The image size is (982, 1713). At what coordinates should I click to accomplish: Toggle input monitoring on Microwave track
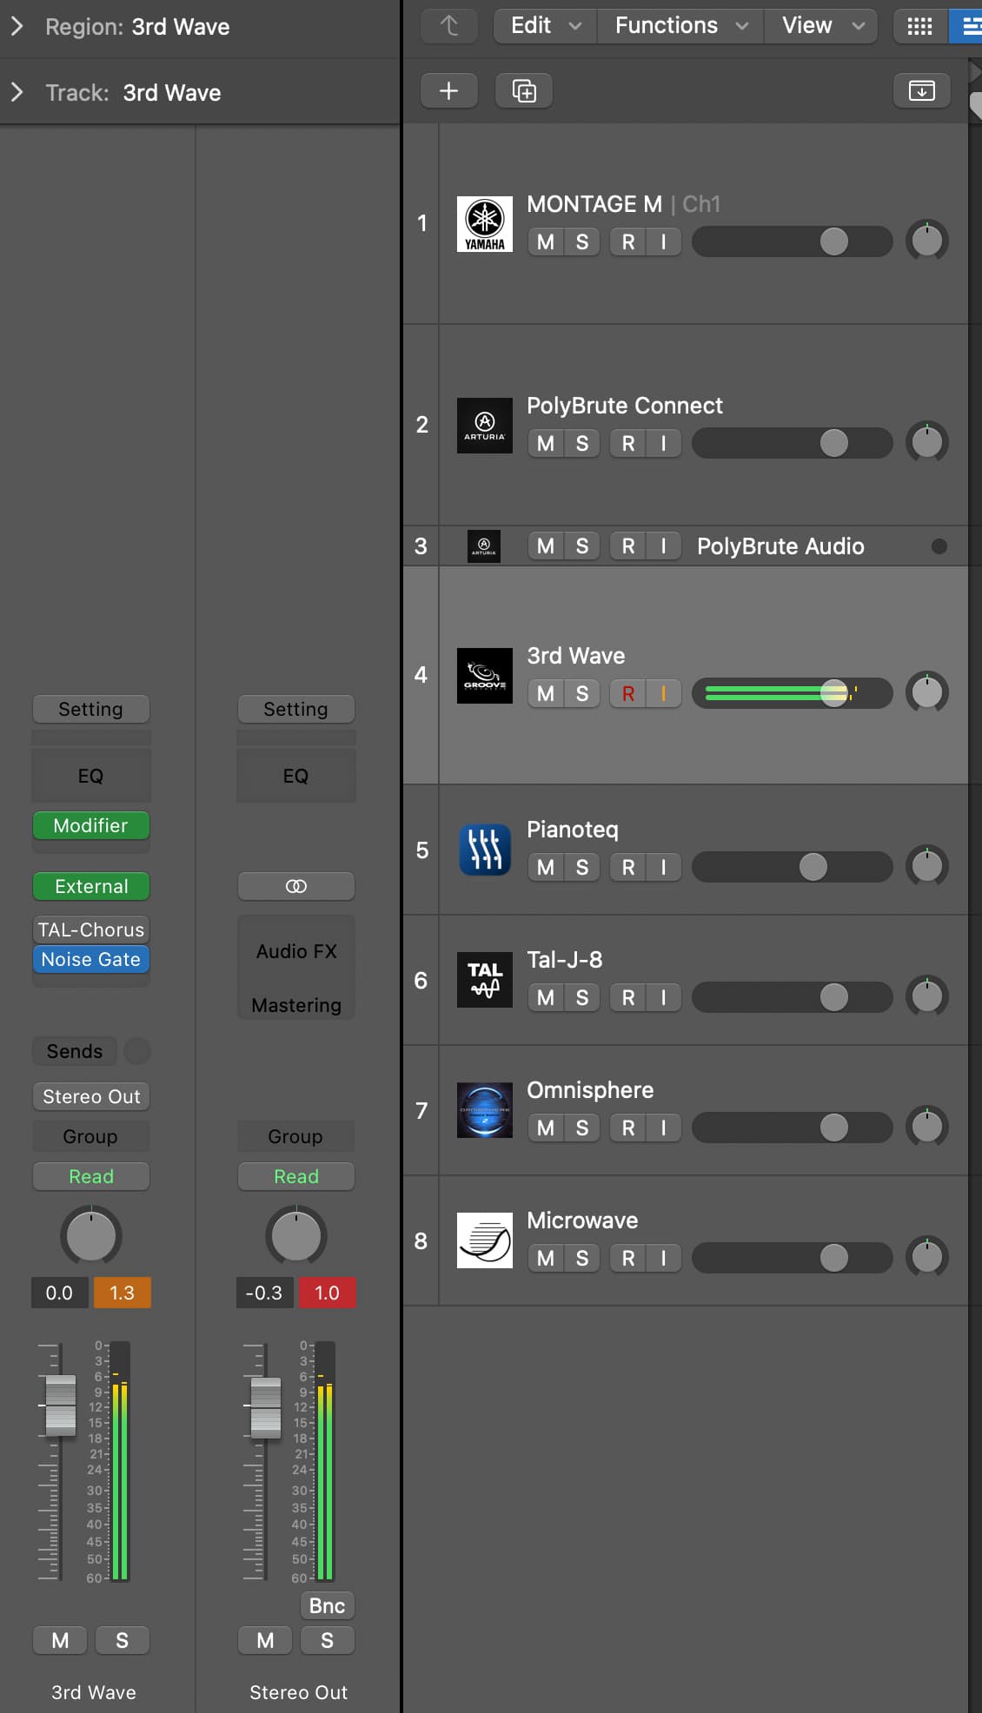click(664, 1258)
